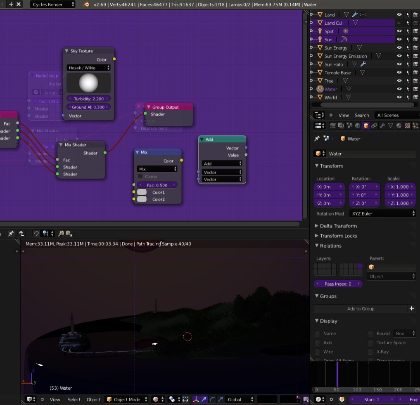Open the Rotation Mode dropdown showing XYZ Euler

(x=382, y=213)
